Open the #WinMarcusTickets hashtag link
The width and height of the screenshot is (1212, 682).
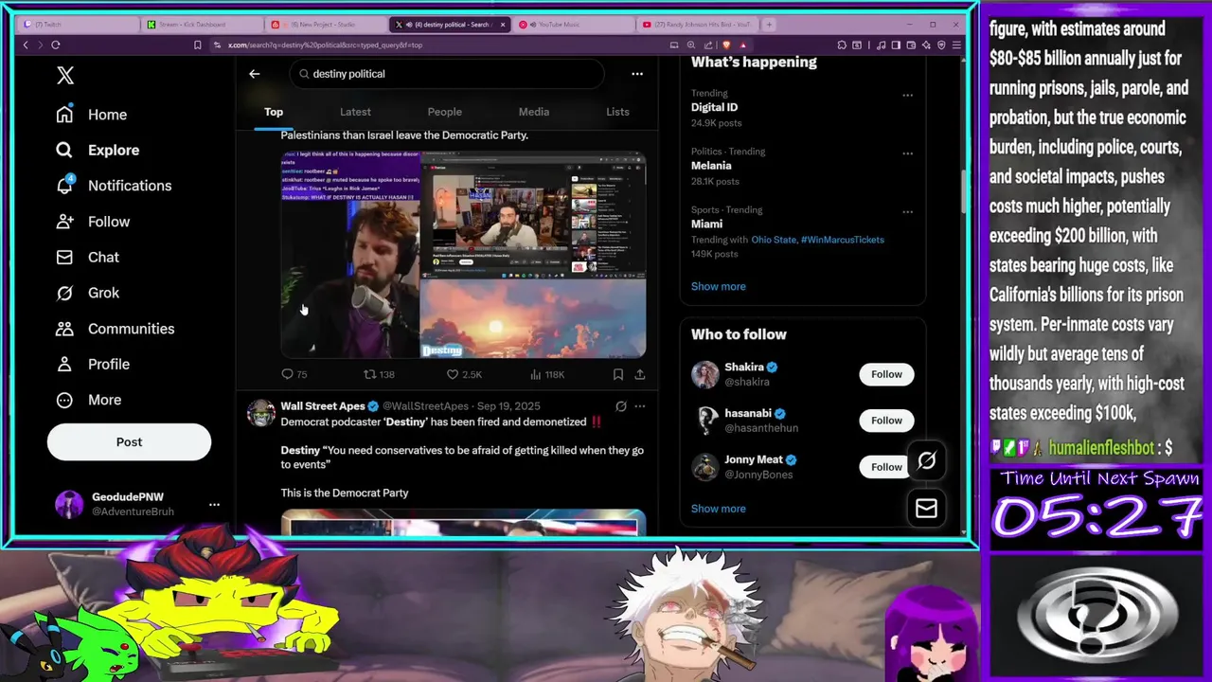tap(843, 240)
